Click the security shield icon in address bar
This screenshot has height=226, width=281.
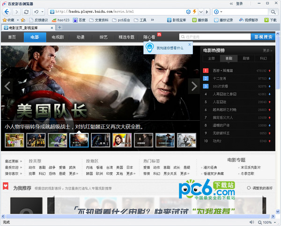pyautogui.click(x=188, y=12)
